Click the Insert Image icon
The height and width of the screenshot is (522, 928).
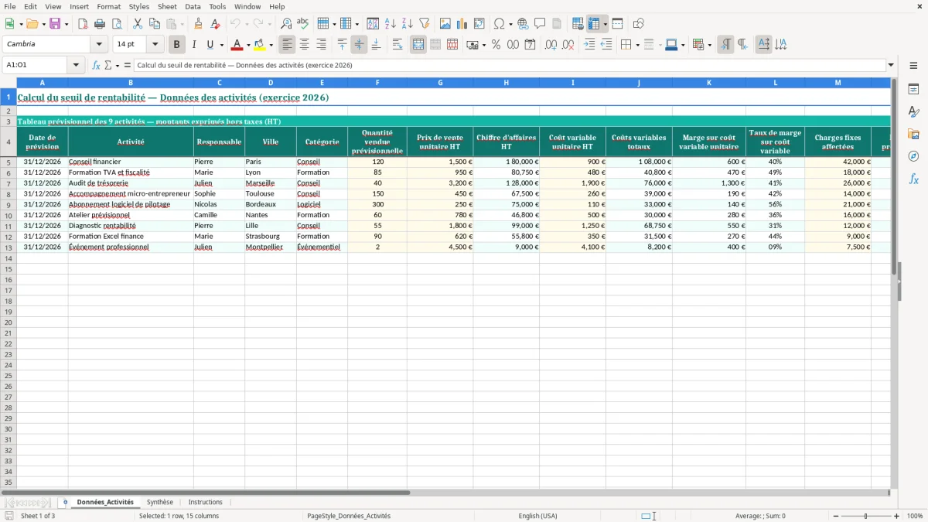coord(445,24)
